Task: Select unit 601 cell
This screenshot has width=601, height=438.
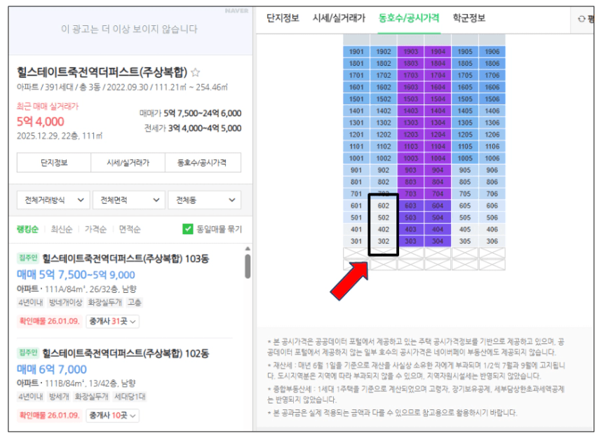Action: 356,205
